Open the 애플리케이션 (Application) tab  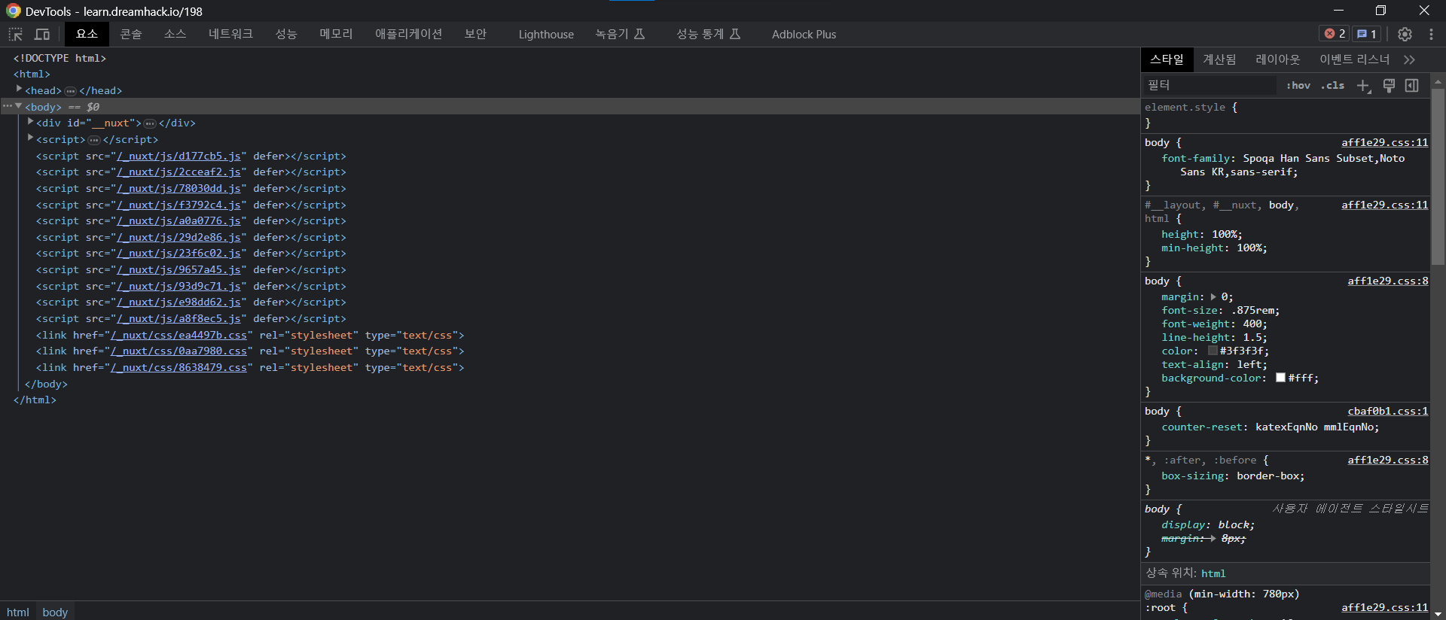pos(408,34)
